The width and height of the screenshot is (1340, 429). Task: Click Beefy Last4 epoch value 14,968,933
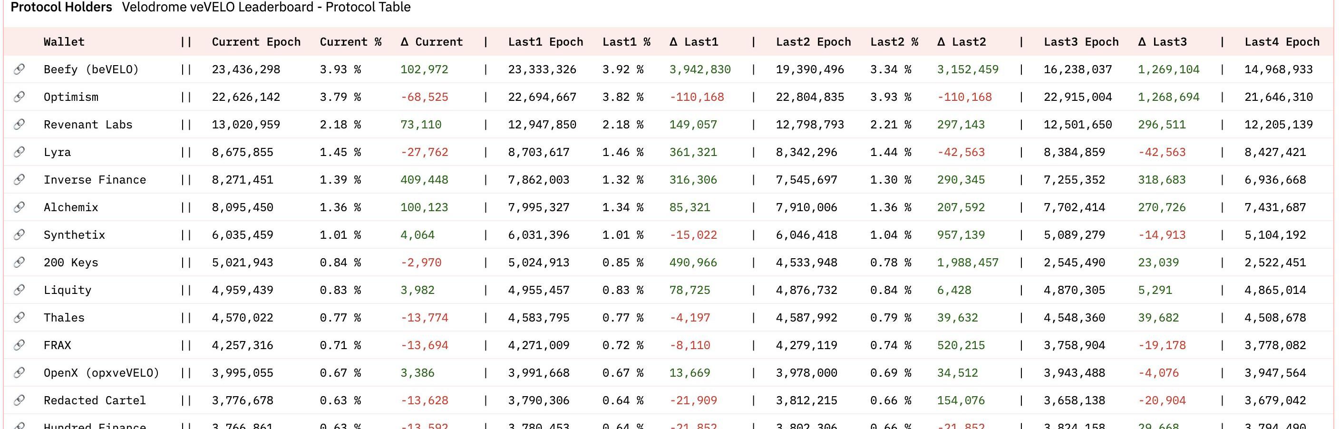click(x=1279, y=69)
